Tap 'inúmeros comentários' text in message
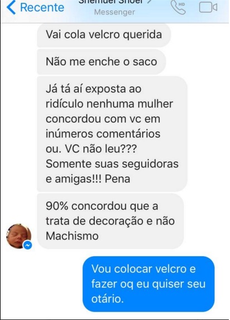The image size is (230, 320). point(103,134)
